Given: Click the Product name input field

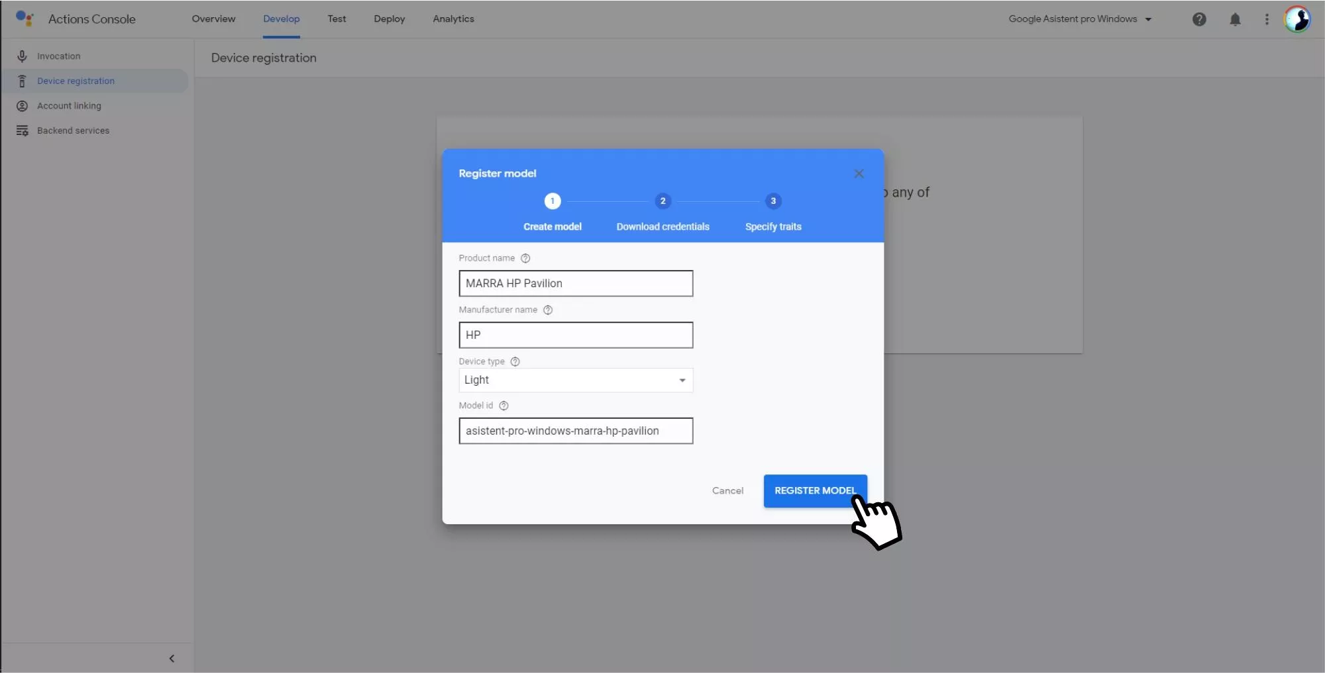Looking at the screenshot, I should (x=576, y=283).
